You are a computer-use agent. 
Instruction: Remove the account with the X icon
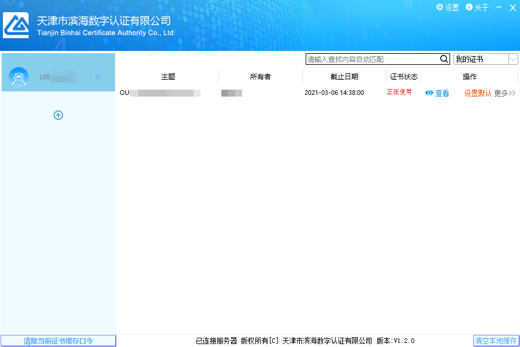(97, 77)
